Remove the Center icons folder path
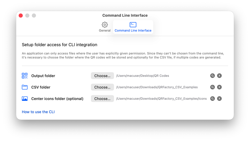 [x=219, y=99]
